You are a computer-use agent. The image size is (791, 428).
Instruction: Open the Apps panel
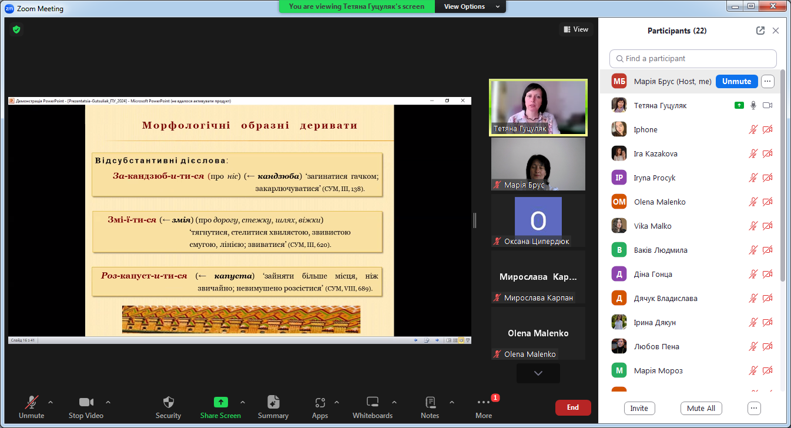(320, 407)
